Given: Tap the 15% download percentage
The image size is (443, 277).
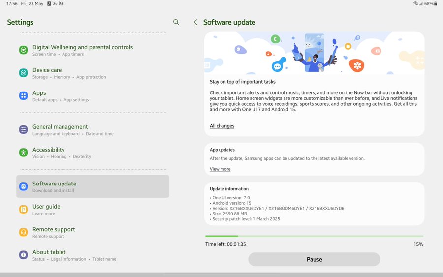Looking at the screenshot, I should coord(418,244).
